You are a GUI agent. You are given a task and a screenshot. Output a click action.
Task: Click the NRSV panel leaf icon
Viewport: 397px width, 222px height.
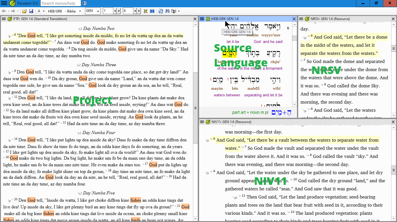[x=307, y=19]
